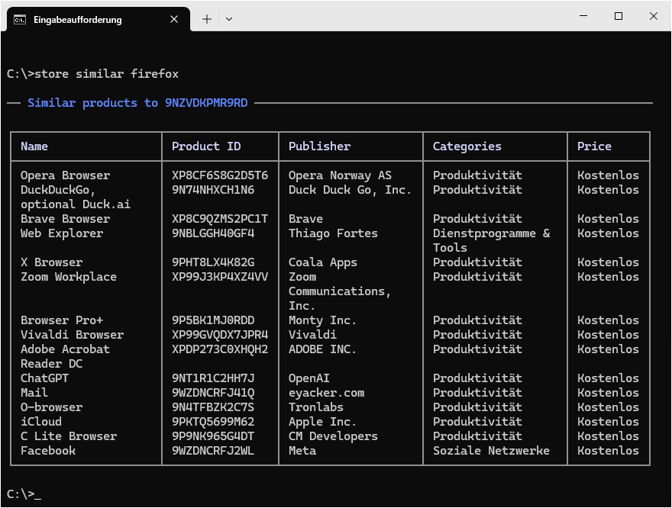
Task: Click the iCloud name
Action: click(41, 423)
